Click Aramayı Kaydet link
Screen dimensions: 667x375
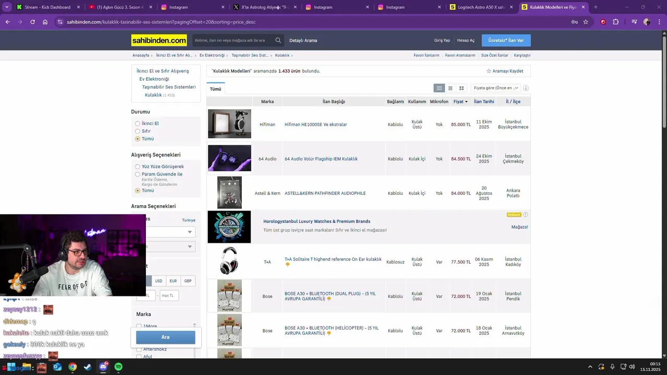point(505,71)
